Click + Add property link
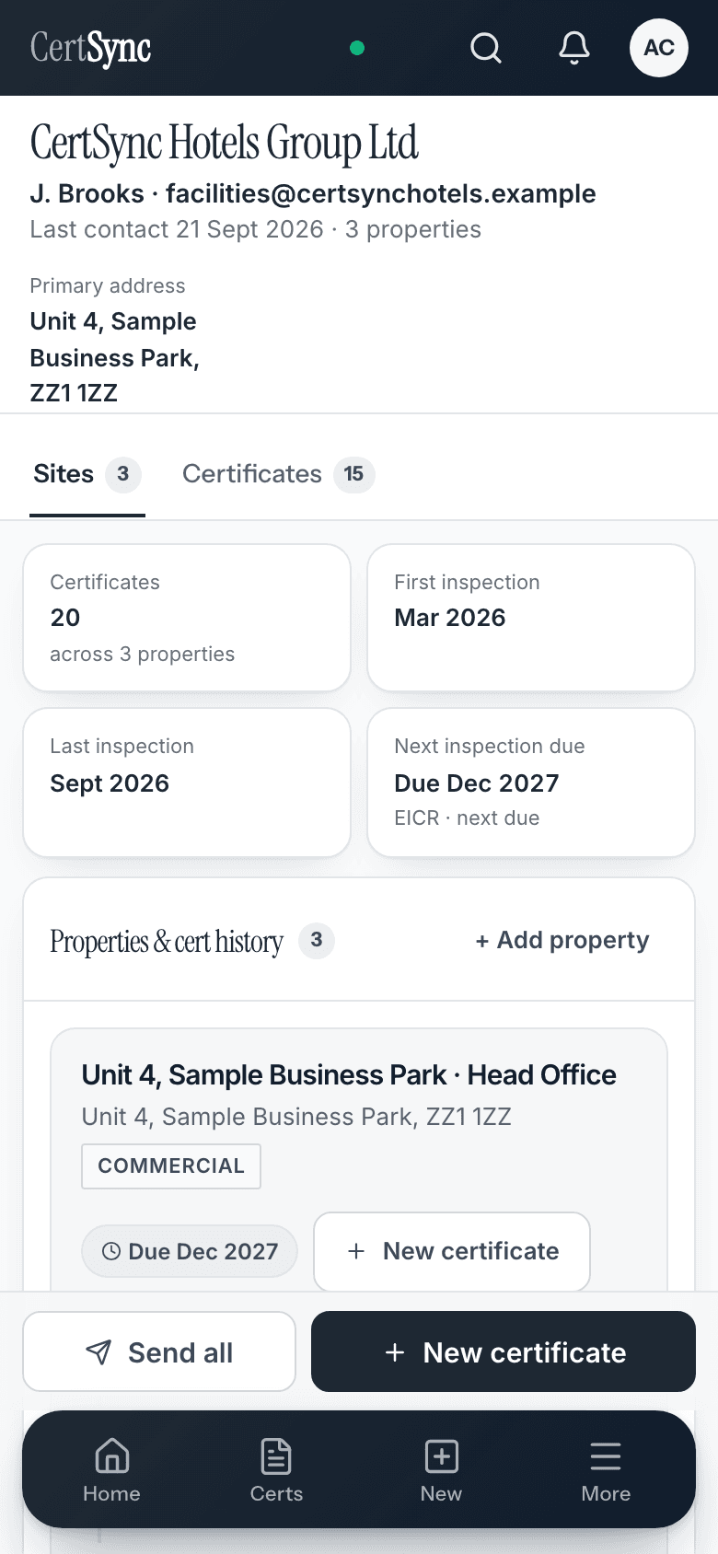718x1554 pixels. coord(562,940)
